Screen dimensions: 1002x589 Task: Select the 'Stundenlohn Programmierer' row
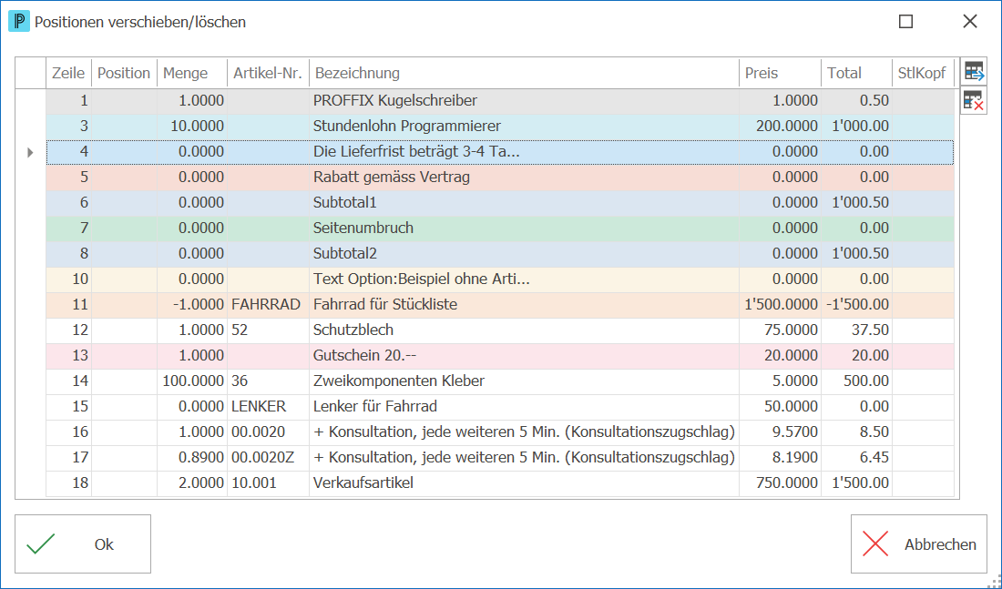coord(500,127)
